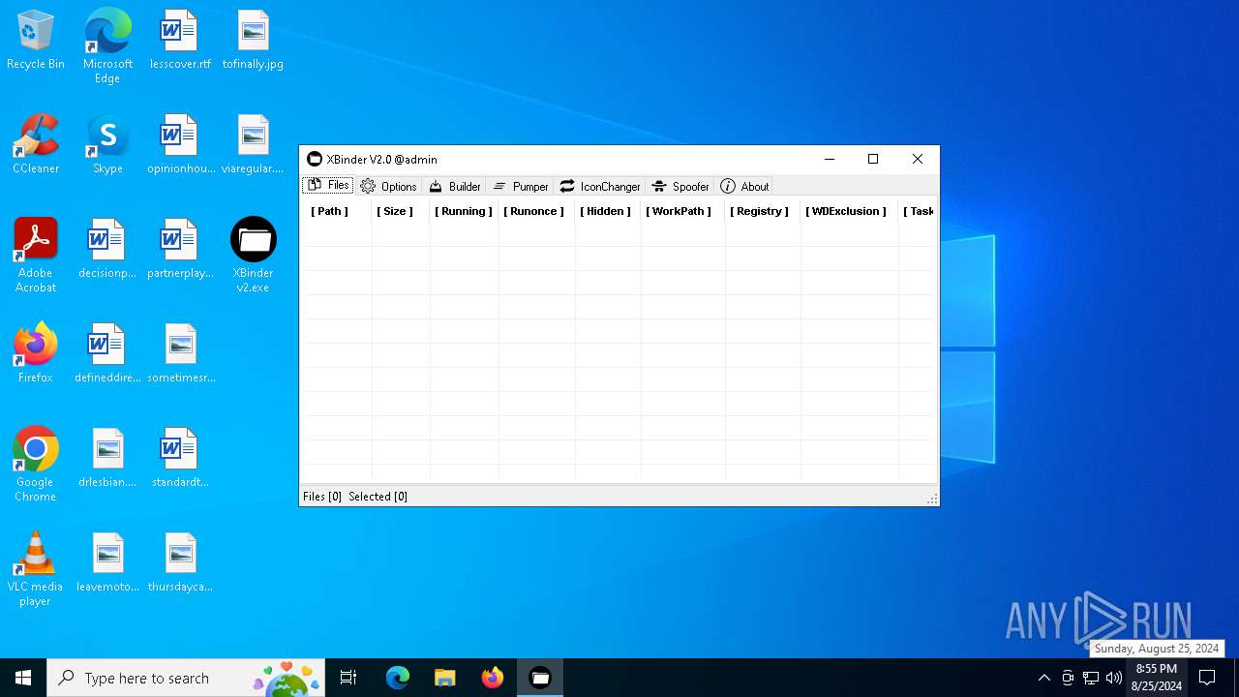Open the notification center
1239x697 pixels.
click(1207, 678)
